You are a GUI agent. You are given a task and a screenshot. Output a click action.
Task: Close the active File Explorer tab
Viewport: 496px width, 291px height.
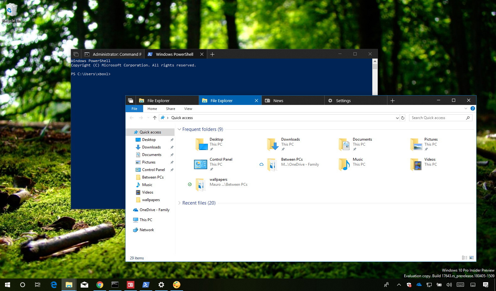(x=256, y=101)
